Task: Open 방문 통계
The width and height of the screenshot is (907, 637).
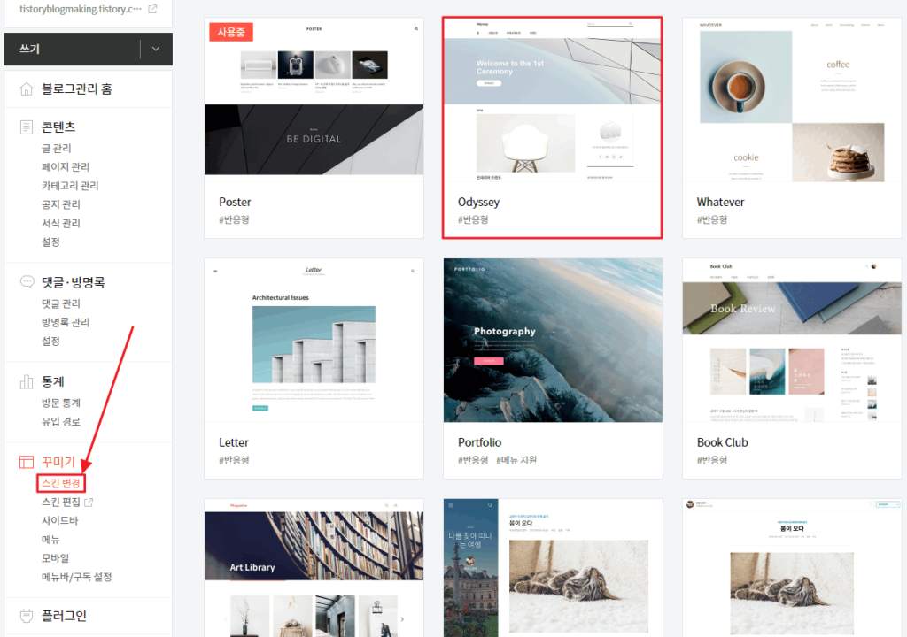Action: [61, 403]
